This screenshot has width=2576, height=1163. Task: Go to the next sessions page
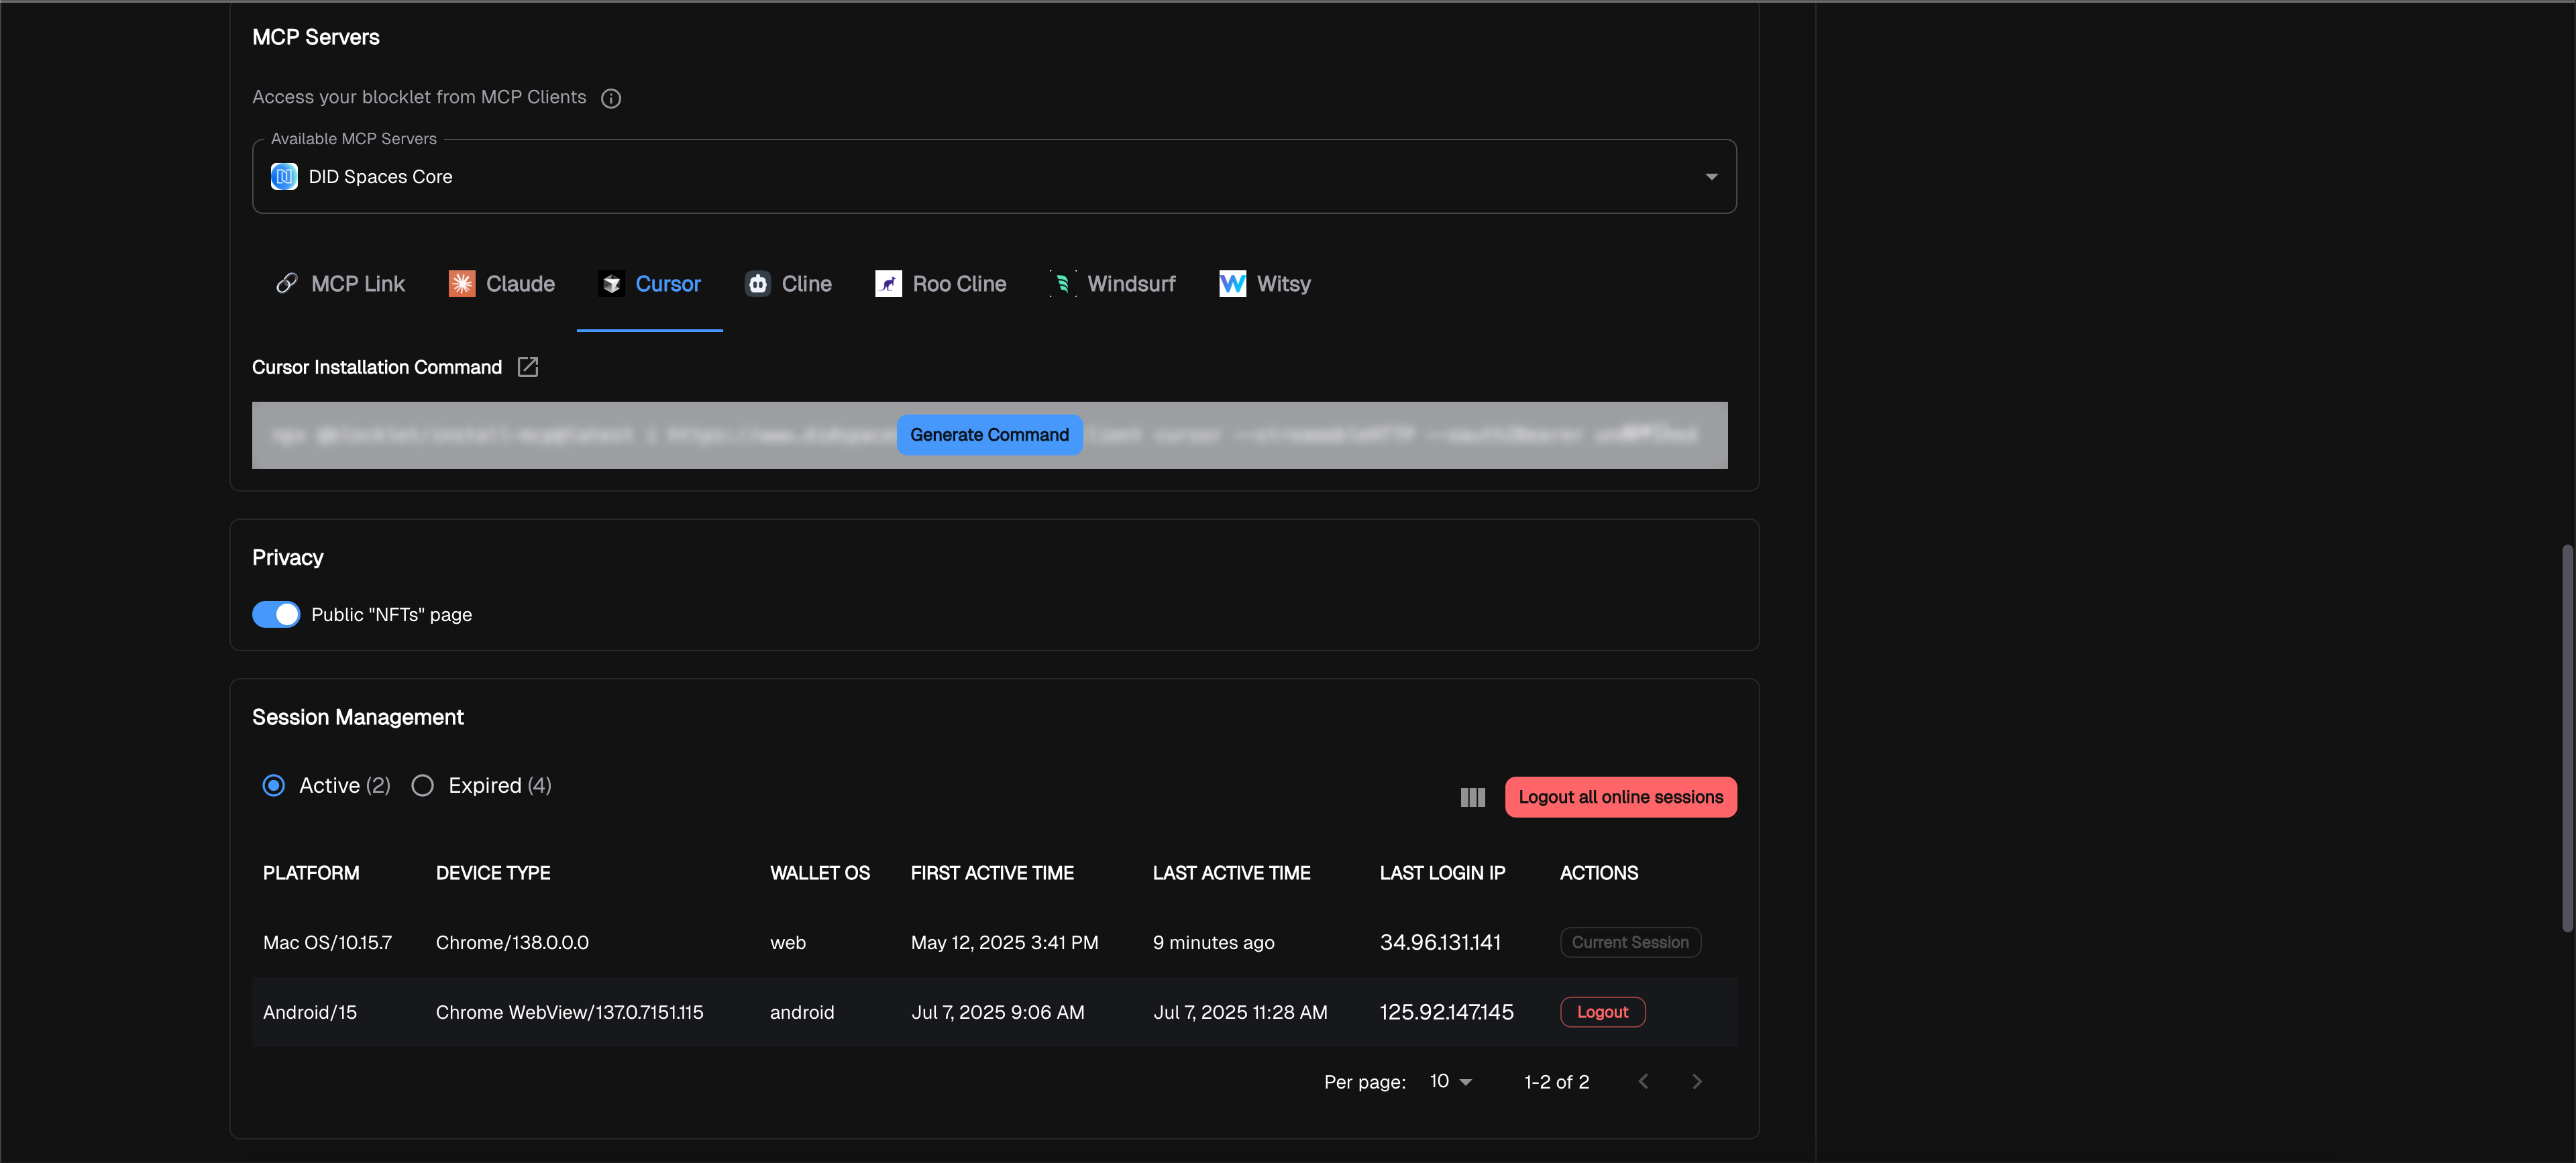coord(1696,1081)
